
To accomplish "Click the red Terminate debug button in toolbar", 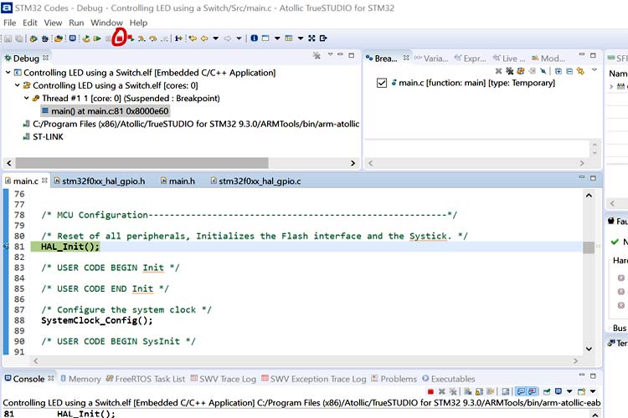I will (x=120, y=38).
